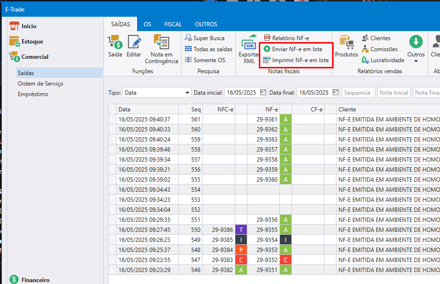Click red C status for NF-e 29-9352

(285, 260)
